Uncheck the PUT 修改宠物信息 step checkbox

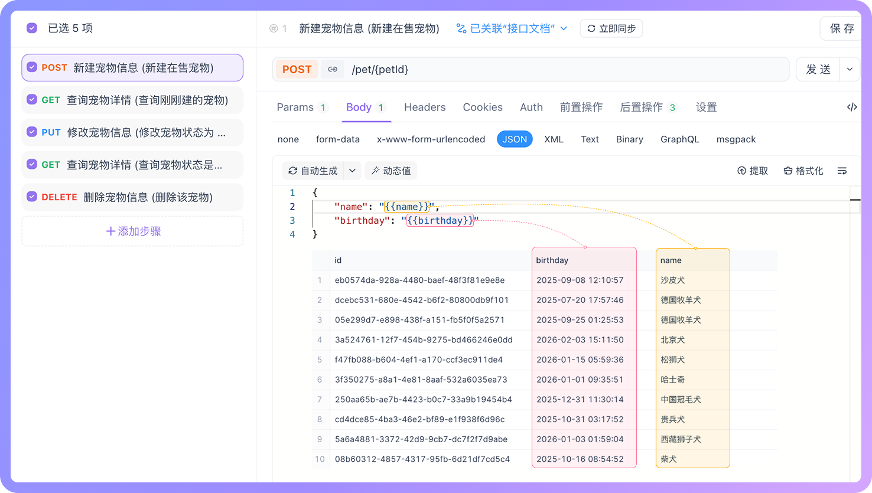pyautogui.click(x=32, y=132)
